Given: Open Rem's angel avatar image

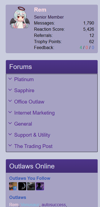Looking at the screenshot, I should click(x=20, y=18).
